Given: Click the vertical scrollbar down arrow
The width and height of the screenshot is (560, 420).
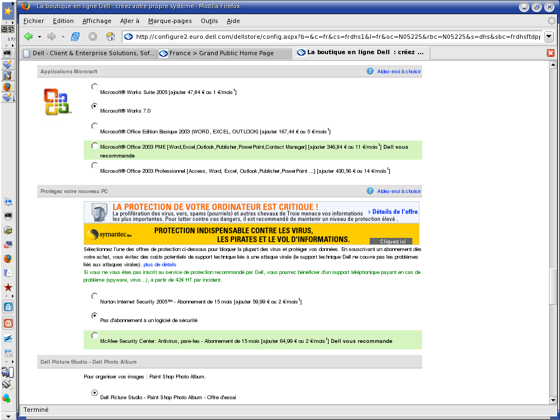Looking at the screenshot, I should coord(553,400).
